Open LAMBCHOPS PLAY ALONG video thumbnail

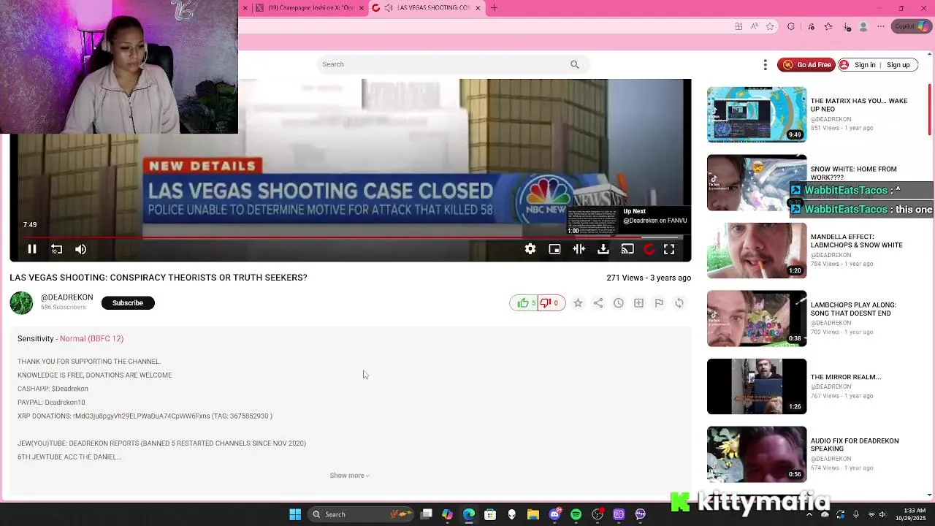pos(757,319)
